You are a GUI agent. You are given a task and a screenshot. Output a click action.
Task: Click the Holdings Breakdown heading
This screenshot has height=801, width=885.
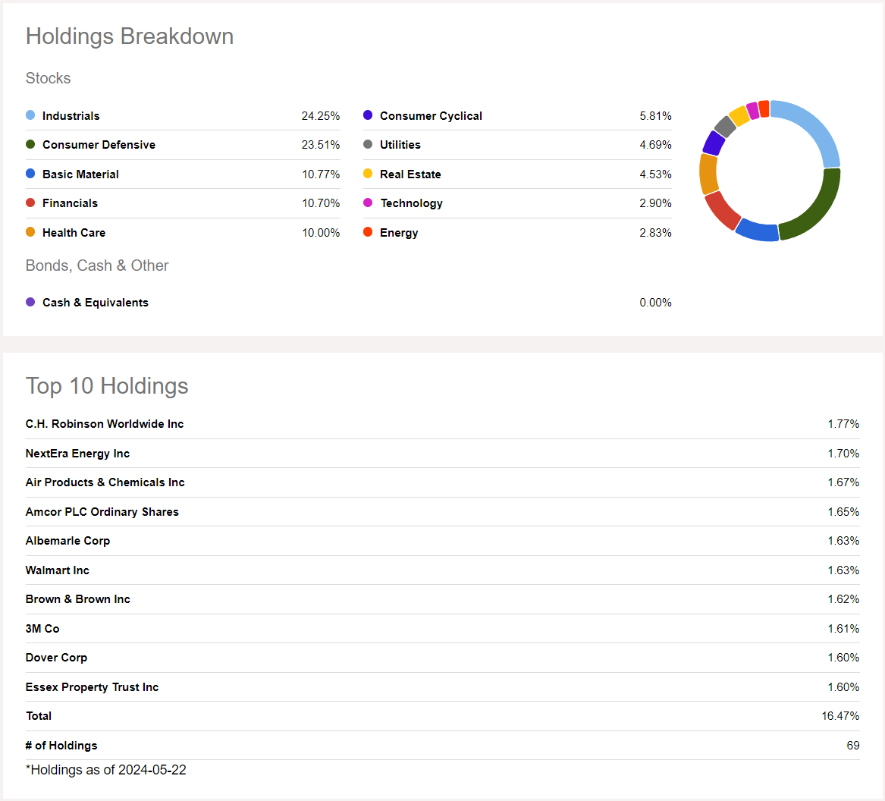point(130,36)
